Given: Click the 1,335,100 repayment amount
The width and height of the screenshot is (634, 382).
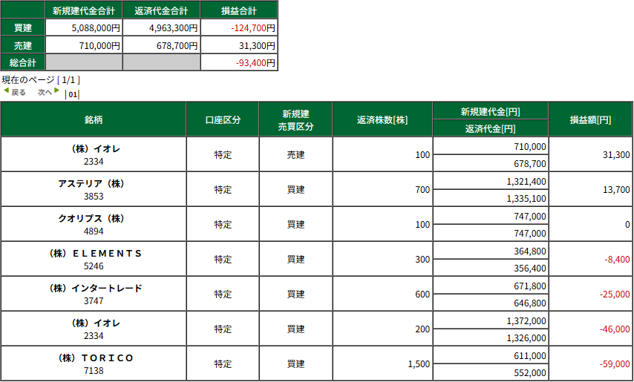Looking at the screenshot, I should pos(526,198).
